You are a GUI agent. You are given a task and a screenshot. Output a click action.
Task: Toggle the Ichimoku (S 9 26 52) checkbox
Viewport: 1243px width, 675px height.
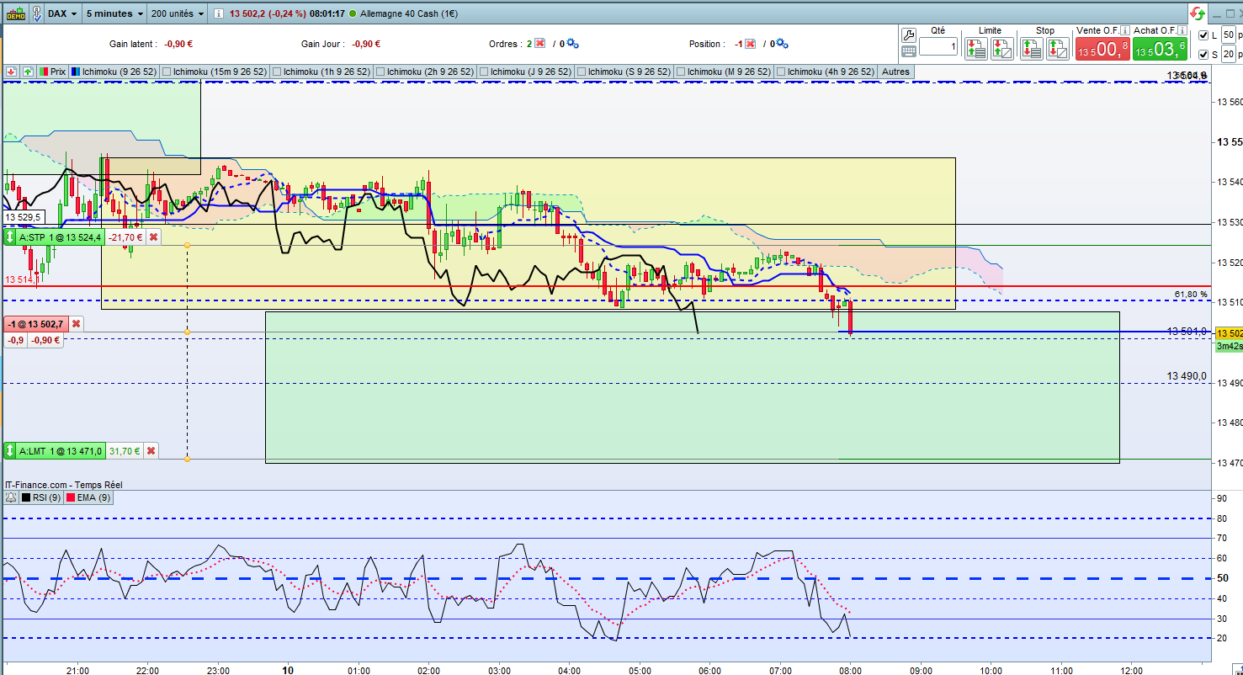pyautogui.click(x=581, y=72)
